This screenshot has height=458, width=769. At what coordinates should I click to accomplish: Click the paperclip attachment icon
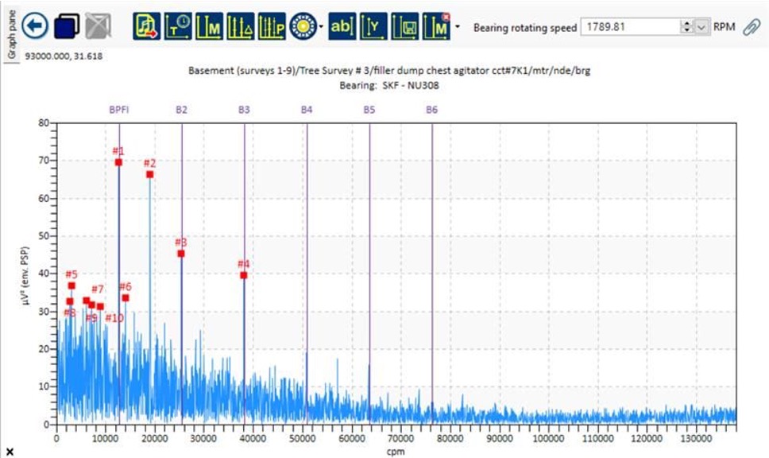pyautogui.click(x=751, y=27)
